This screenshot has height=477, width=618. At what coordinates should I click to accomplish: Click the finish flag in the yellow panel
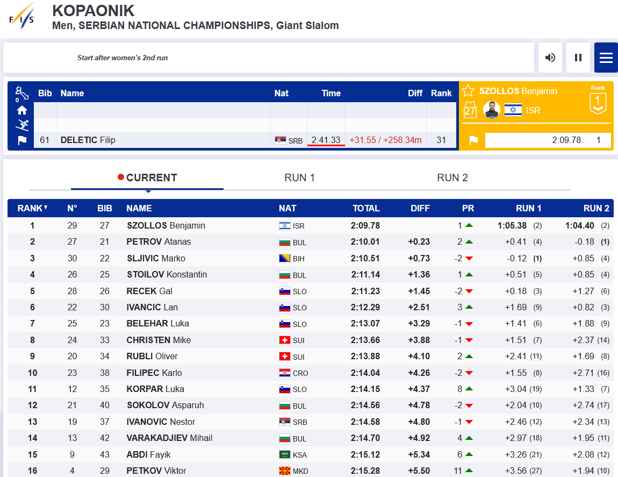pos(473,140)
